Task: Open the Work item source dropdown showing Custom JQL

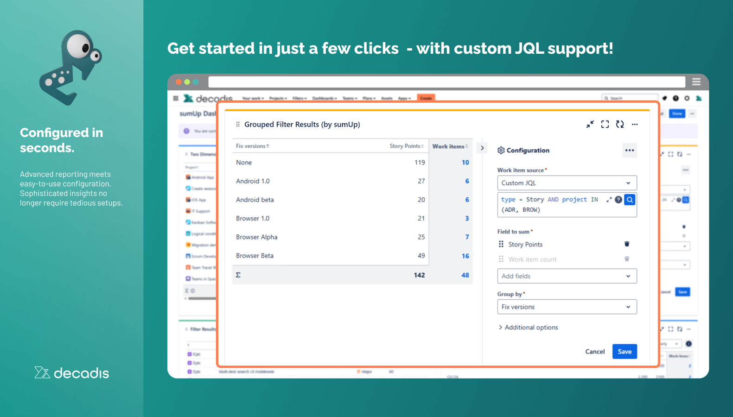Action: [x=567, y=183]
